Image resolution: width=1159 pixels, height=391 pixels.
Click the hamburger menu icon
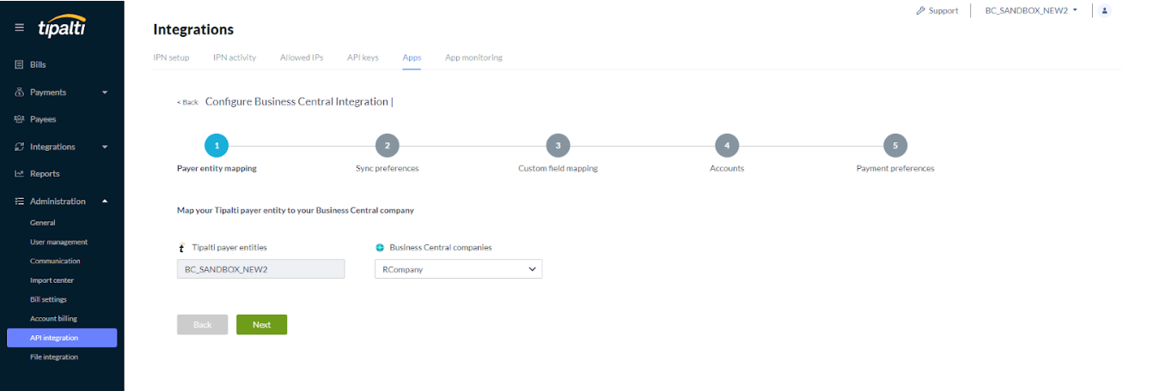click(19, 27)
